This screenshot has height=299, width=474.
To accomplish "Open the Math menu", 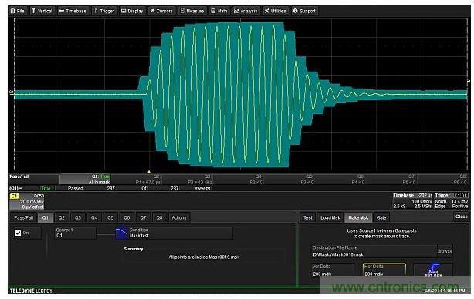I will tap(219, 11).
